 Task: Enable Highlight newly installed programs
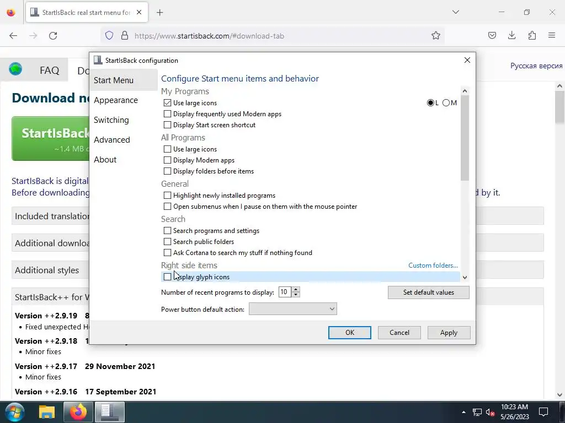coord(167,196)
